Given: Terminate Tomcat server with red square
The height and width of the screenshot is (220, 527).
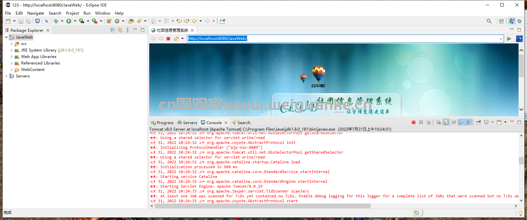Looking at the screenshot, I should (413, 122).
